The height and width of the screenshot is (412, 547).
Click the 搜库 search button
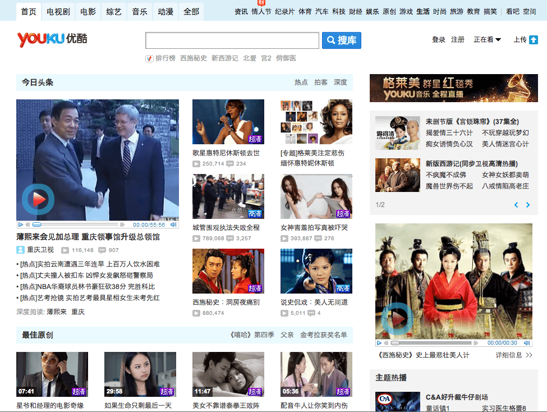point(341,40)
